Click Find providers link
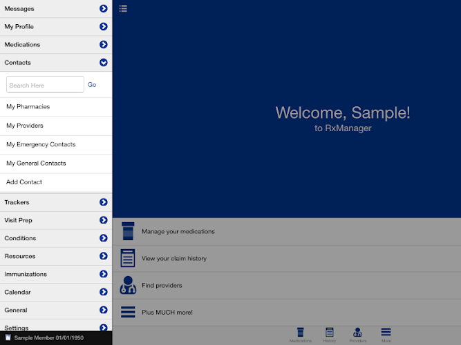 (x=162, y=286)
